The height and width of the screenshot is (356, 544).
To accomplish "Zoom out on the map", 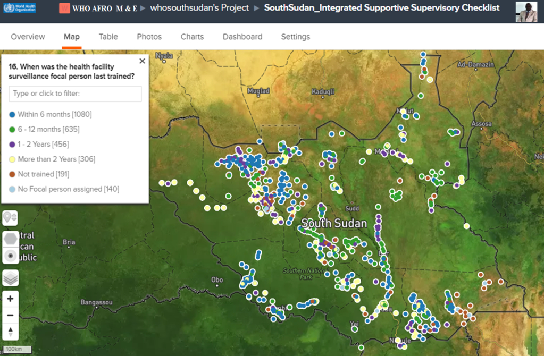I will [11, 315].
